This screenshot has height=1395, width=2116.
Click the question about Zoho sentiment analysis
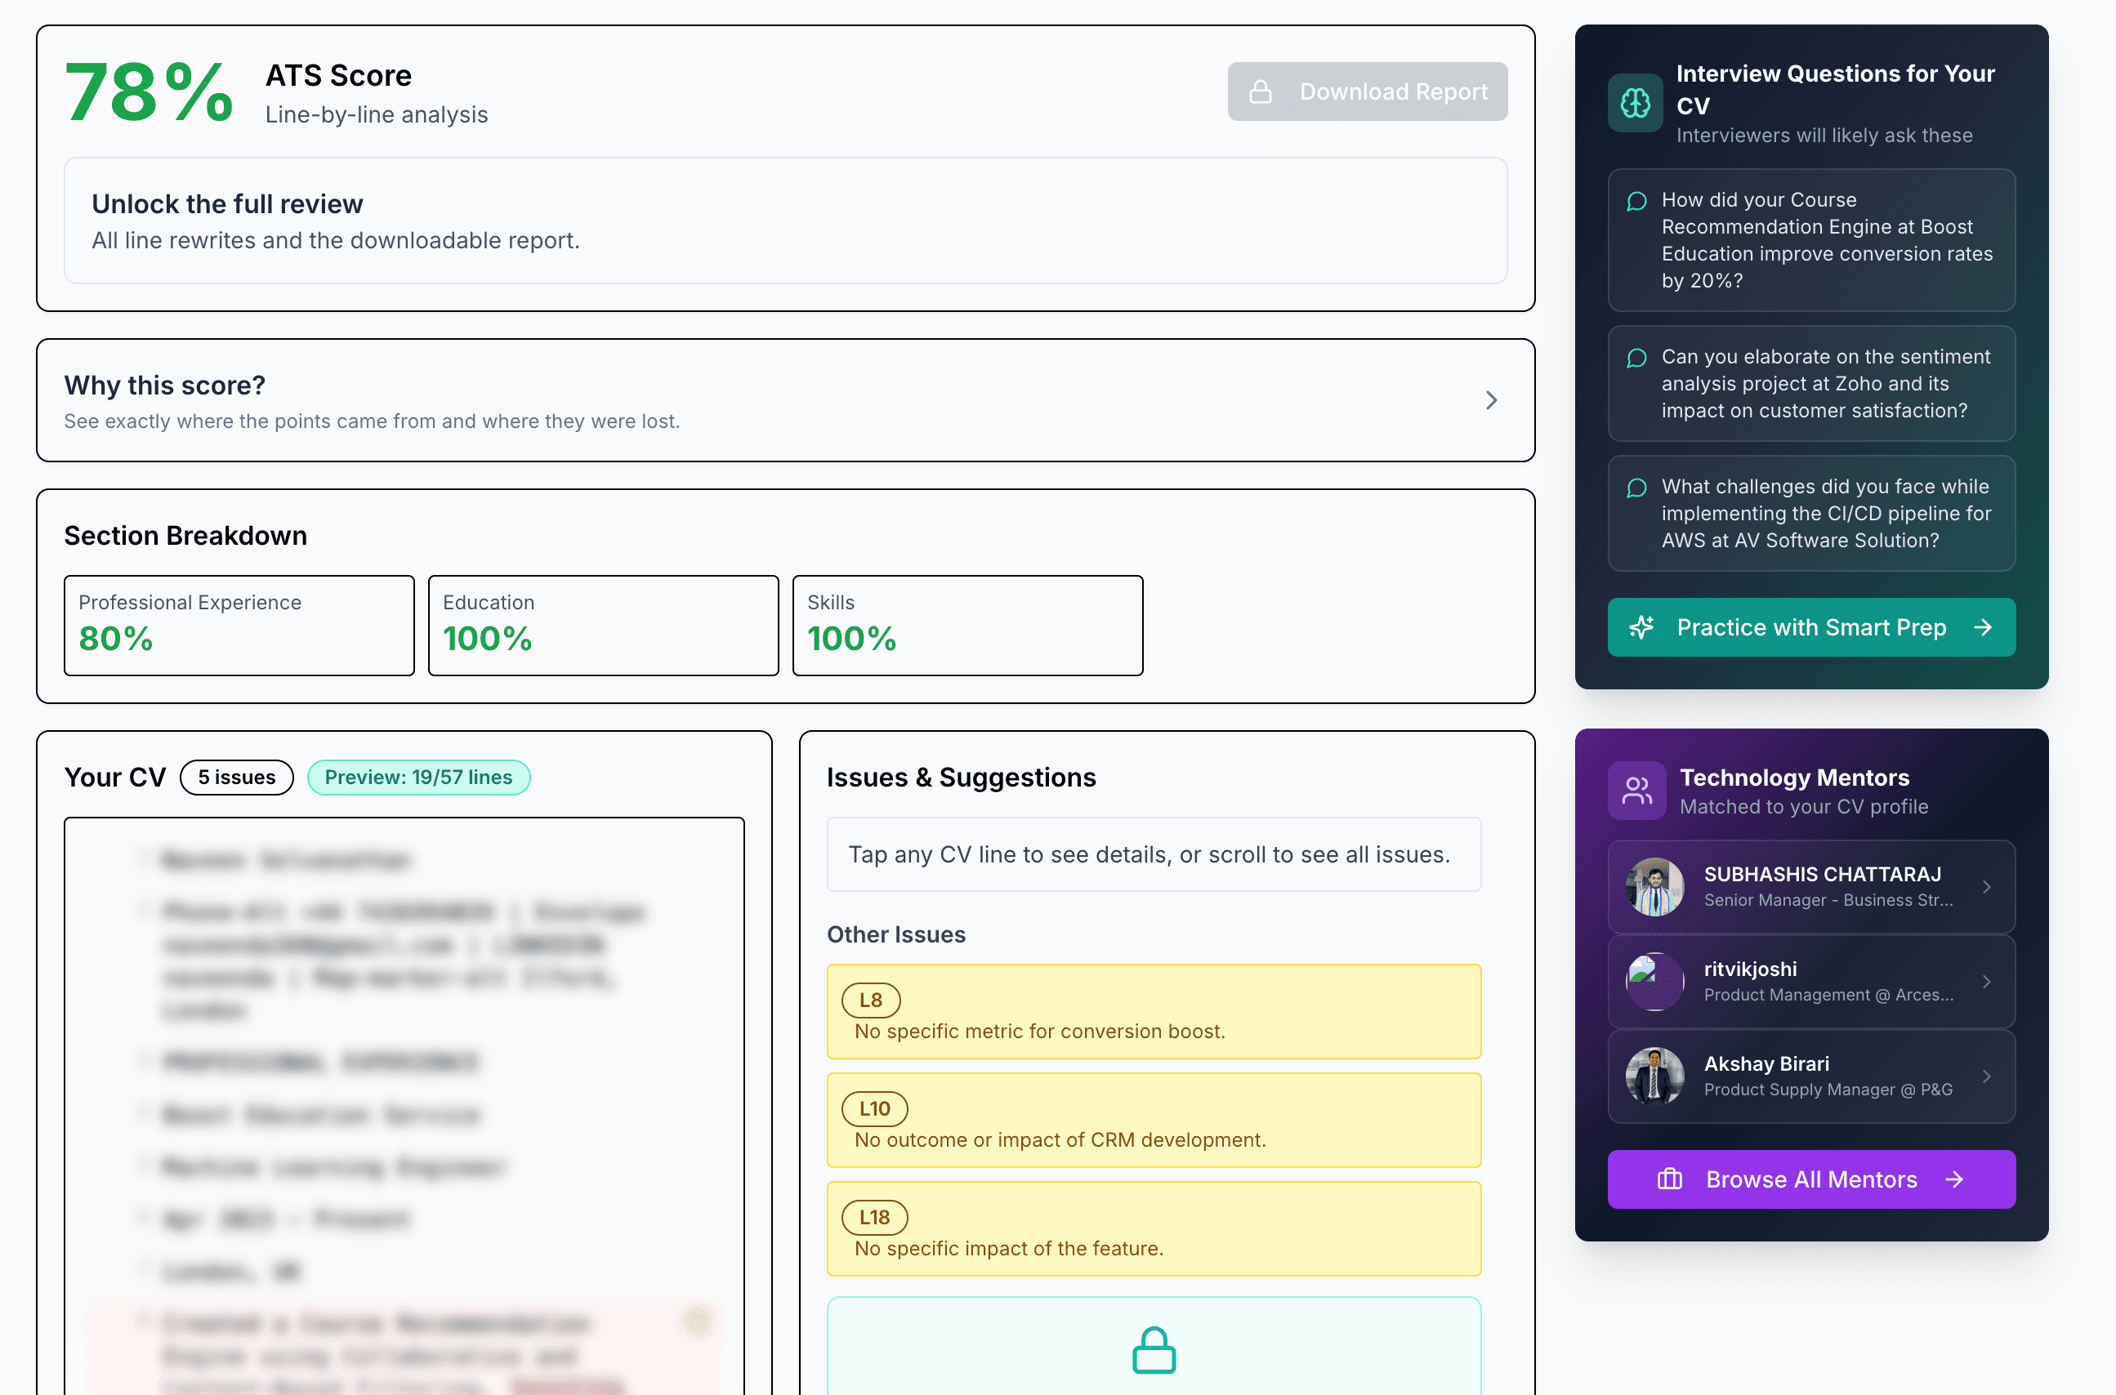(1810, 383)
